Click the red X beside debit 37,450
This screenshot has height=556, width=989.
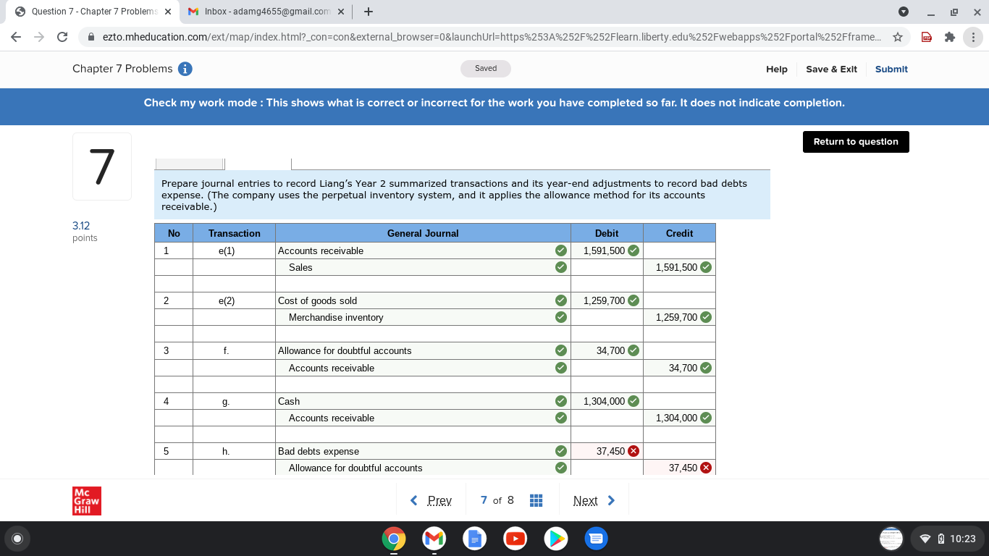634,451
